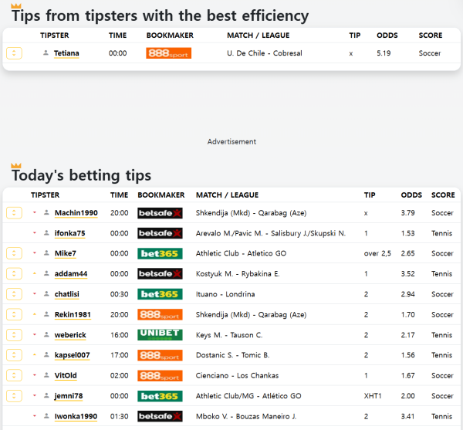Image resolution: width=463 pixels, height=430 pixels.
Task: Open ifonka75's tipster profile
Action: [69, 233]
